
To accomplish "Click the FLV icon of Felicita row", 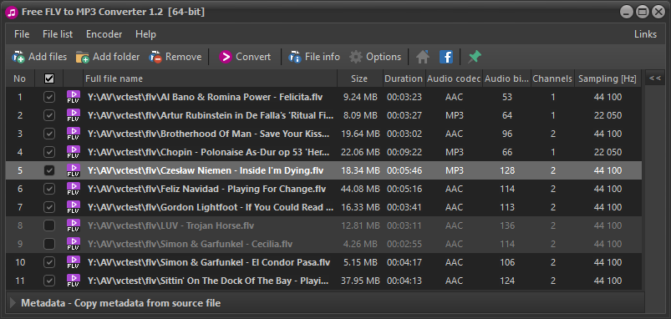I will [74, 97].
